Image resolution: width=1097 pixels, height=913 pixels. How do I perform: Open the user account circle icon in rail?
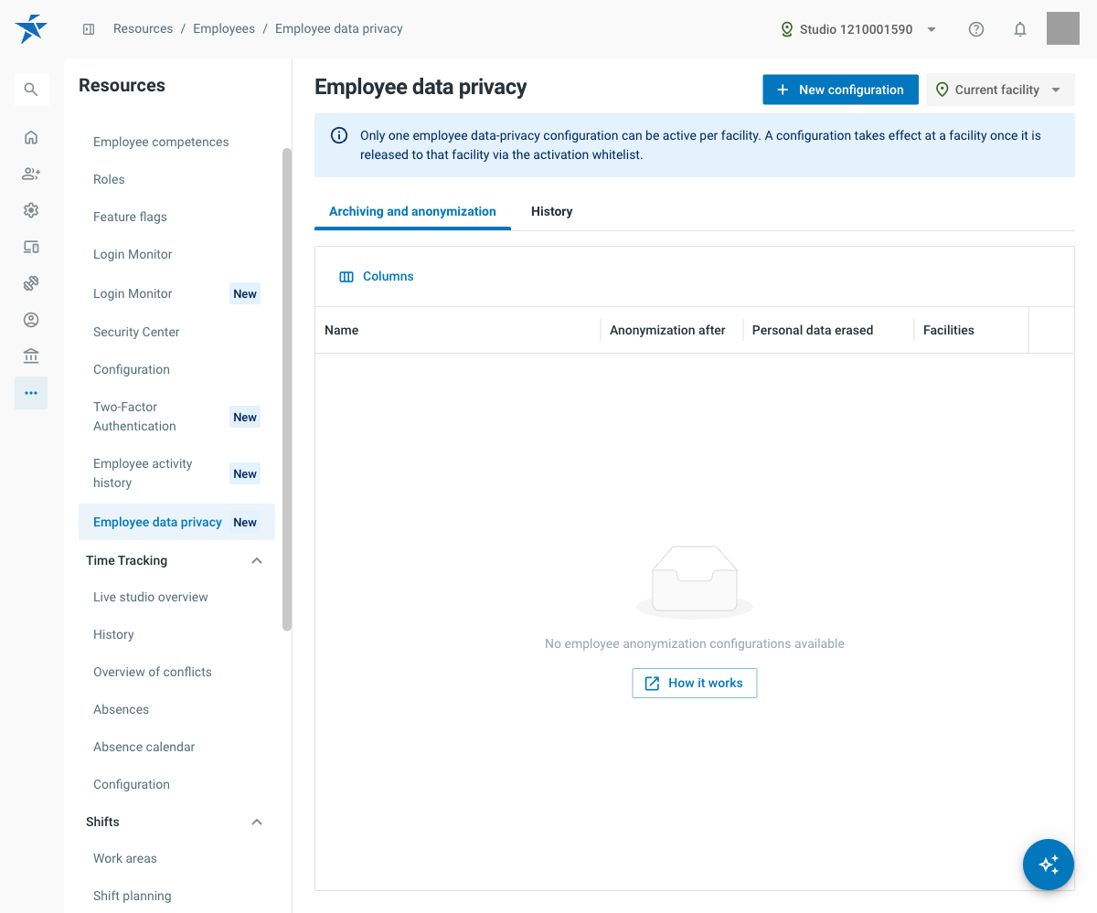(31, 320)
